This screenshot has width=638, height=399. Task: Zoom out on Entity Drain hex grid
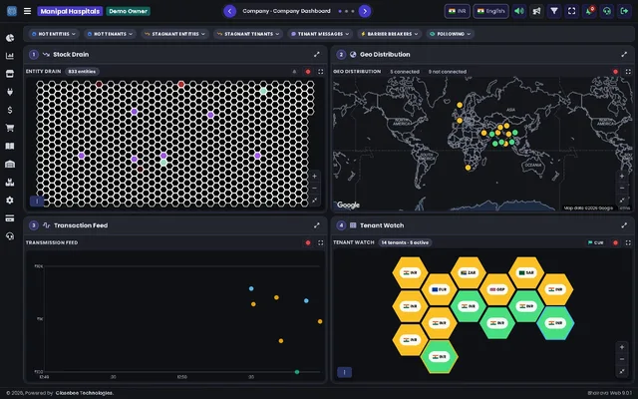[315, 189]
